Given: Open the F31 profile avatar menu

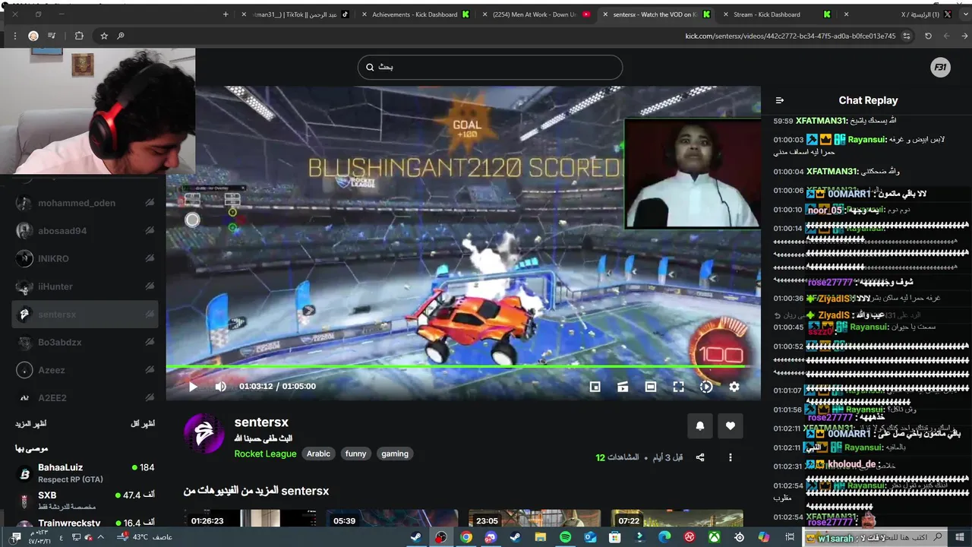Looking at the screenshot, I should coord(940,67).
